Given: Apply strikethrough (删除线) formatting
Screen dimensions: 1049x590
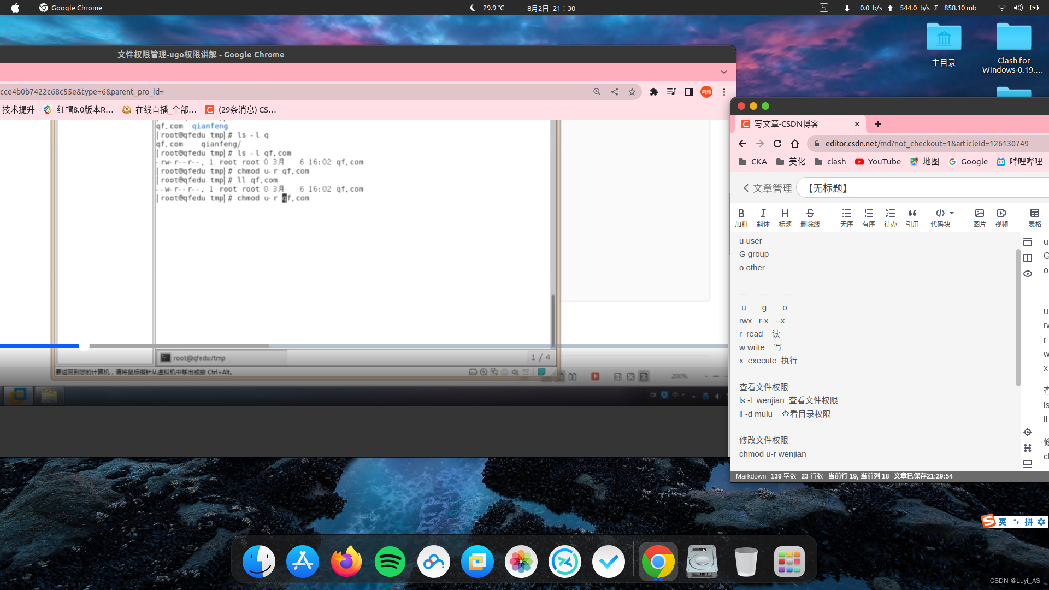Looking at the screenshot, I should pos(810,217).
